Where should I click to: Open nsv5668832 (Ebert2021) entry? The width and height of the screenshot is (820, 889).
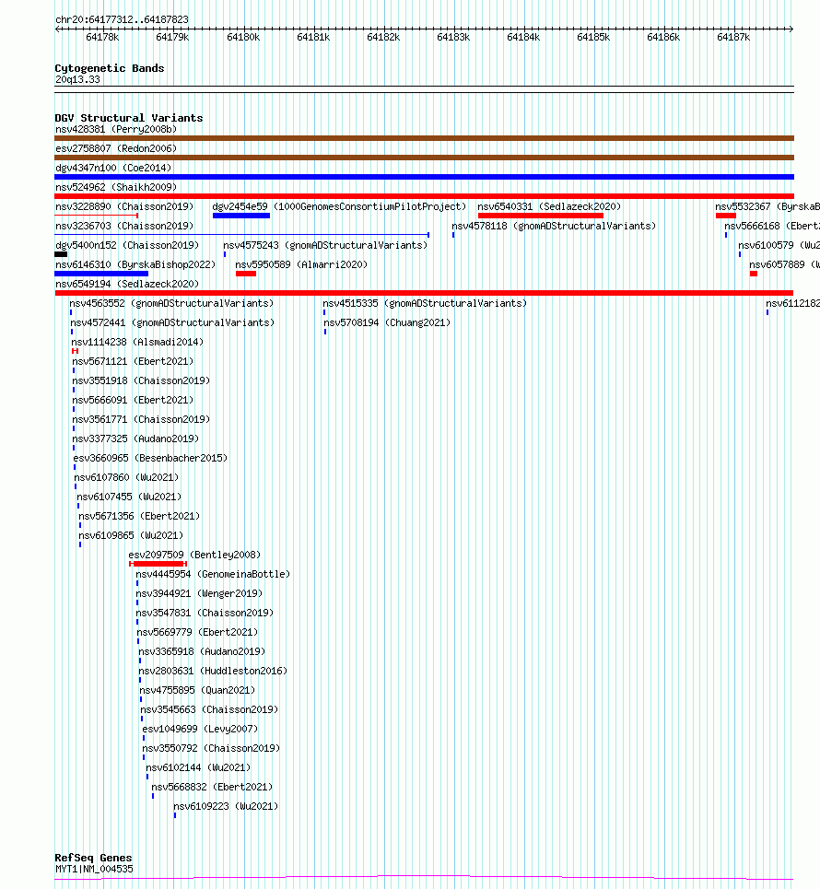pos(212,787)
